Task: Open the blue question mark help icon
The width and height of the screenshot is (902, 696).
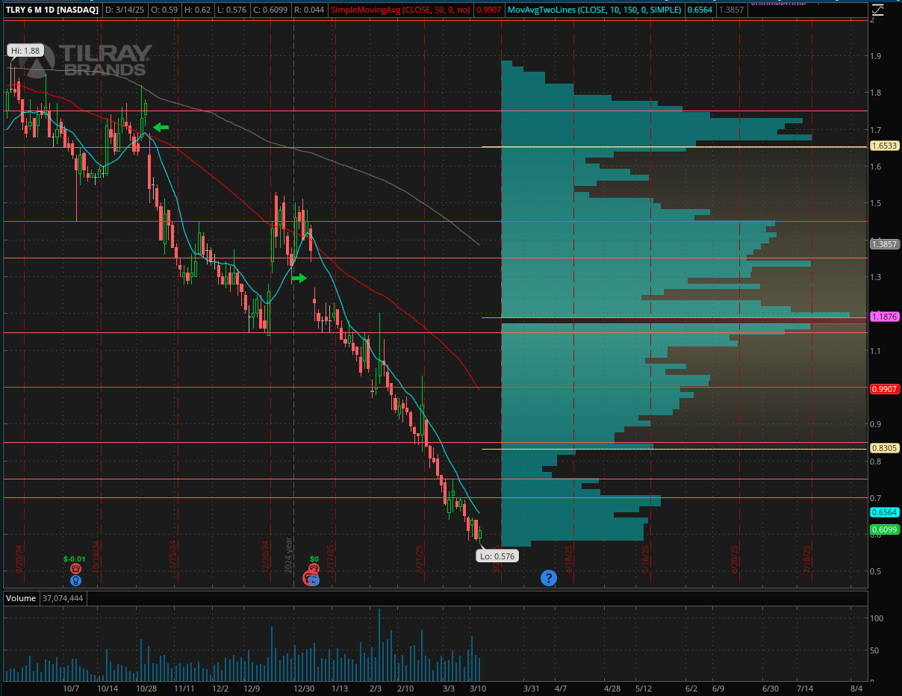Action: click(x=549, y=577)
